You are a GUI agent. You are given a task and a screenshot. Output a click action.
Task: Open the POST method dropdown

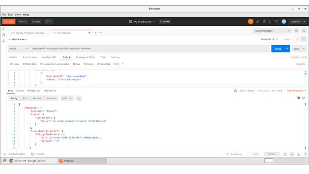19,49
